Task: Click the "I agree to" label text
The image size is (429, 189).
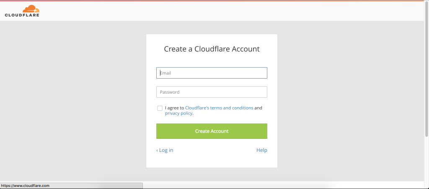Action: point(174,108)
